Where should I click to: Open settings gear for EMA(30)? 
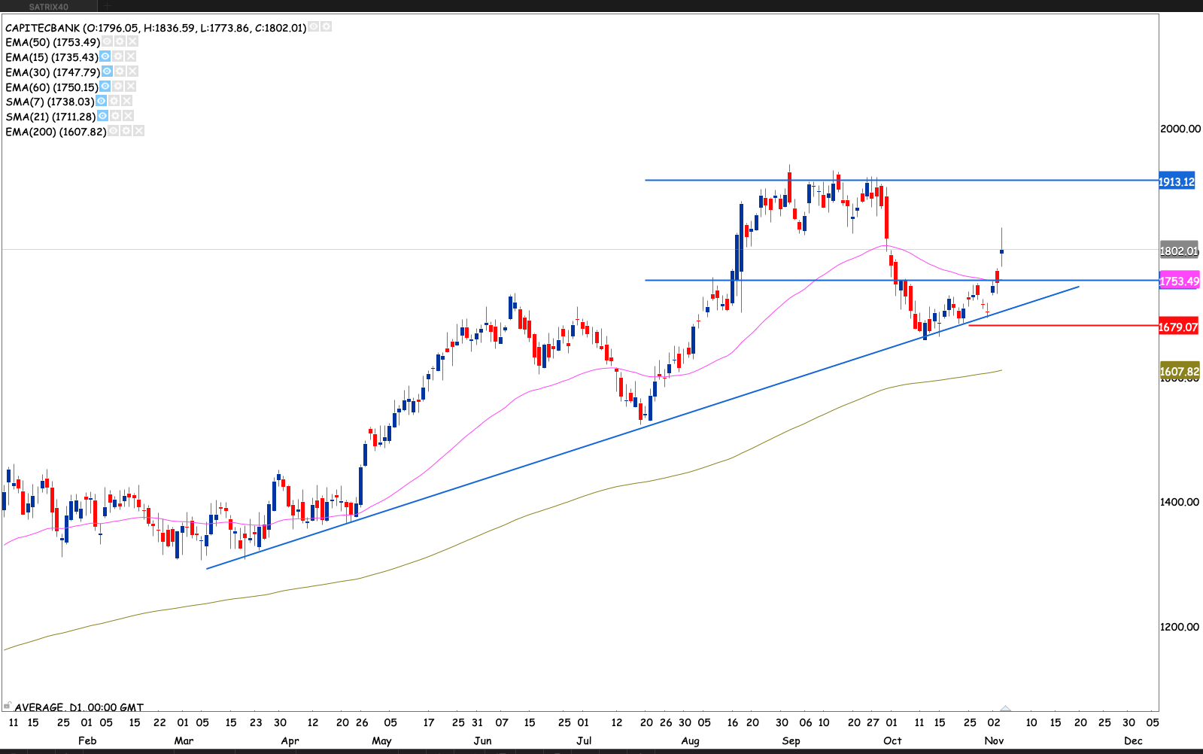click(x=120, y=72)
